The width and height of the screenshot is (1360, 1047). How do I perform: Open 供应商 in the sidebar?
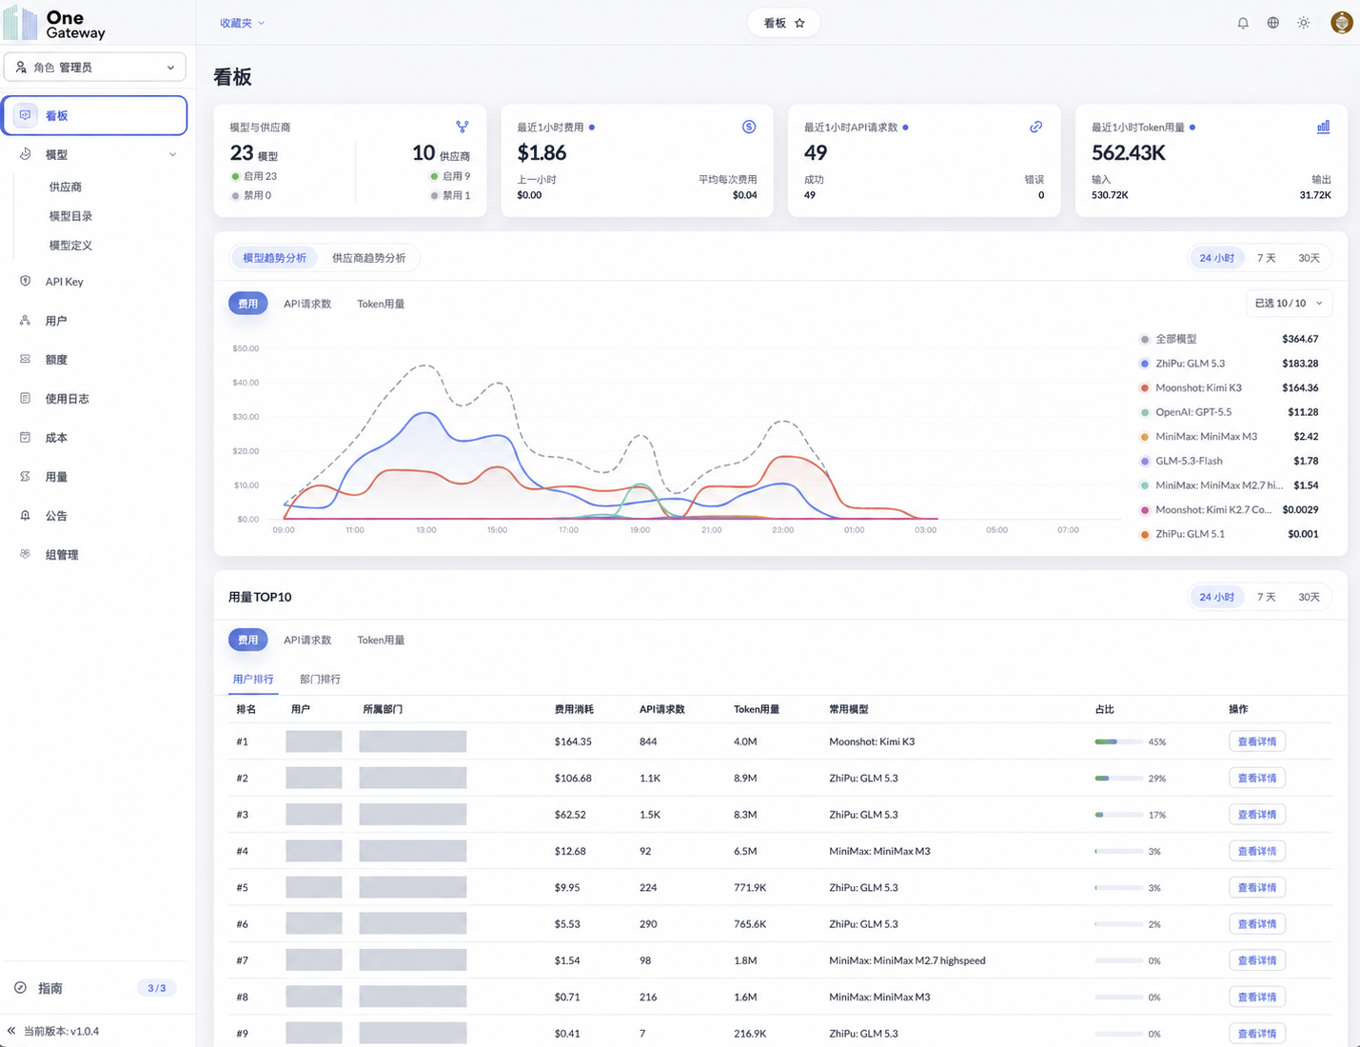66,187
